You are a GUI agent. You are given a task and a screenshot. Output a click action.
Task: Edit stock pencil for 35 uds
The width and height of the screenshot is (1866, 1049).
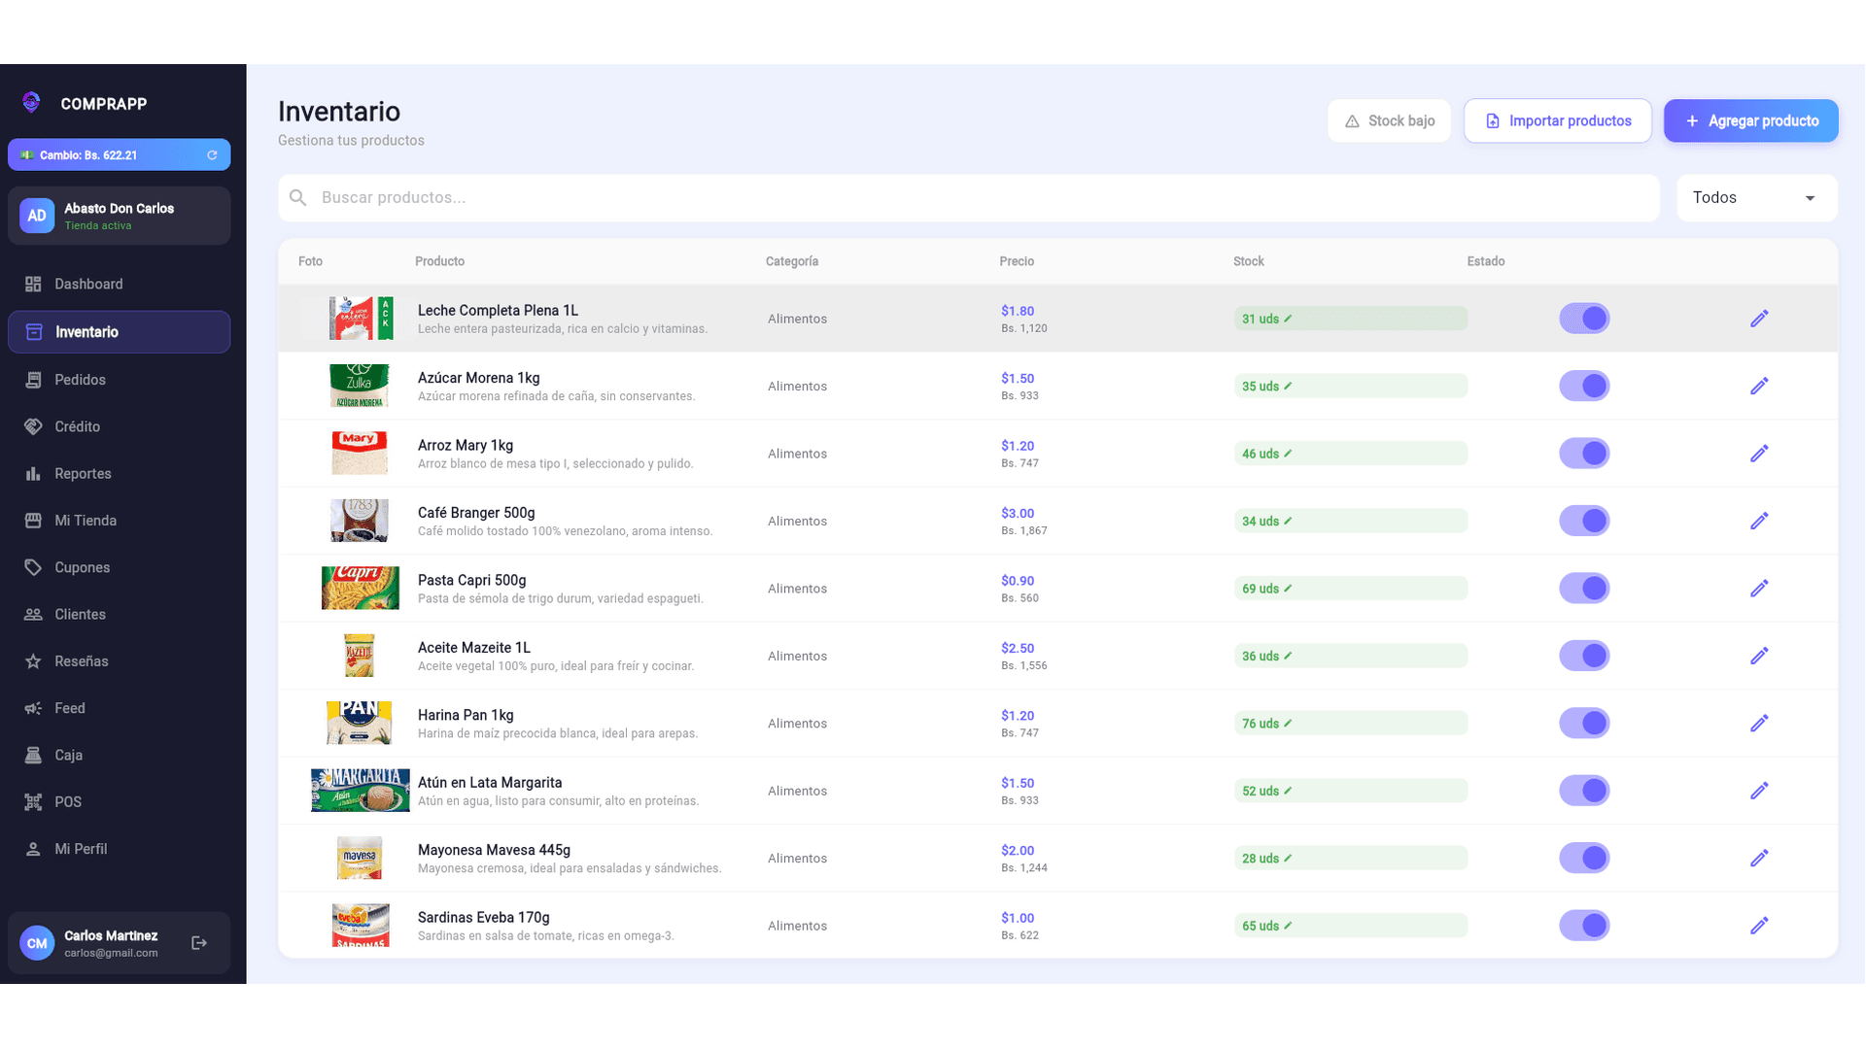click(x=1288, y=386)
